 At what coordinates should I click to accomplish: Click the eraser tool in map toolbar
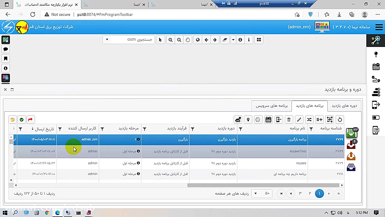(x=225, y=40)
